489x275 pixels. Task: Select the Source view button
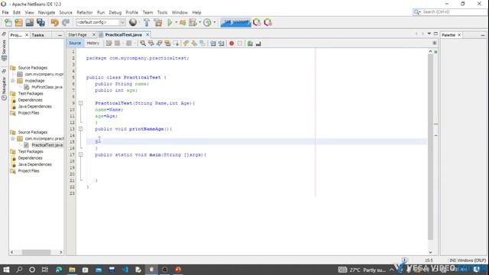(x=75, y=43)
